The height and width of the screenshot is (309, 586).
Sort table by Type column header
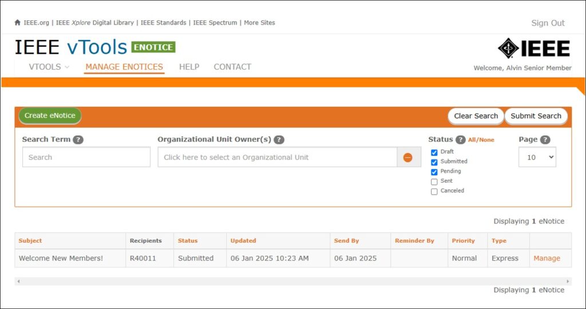pos(499,240)
